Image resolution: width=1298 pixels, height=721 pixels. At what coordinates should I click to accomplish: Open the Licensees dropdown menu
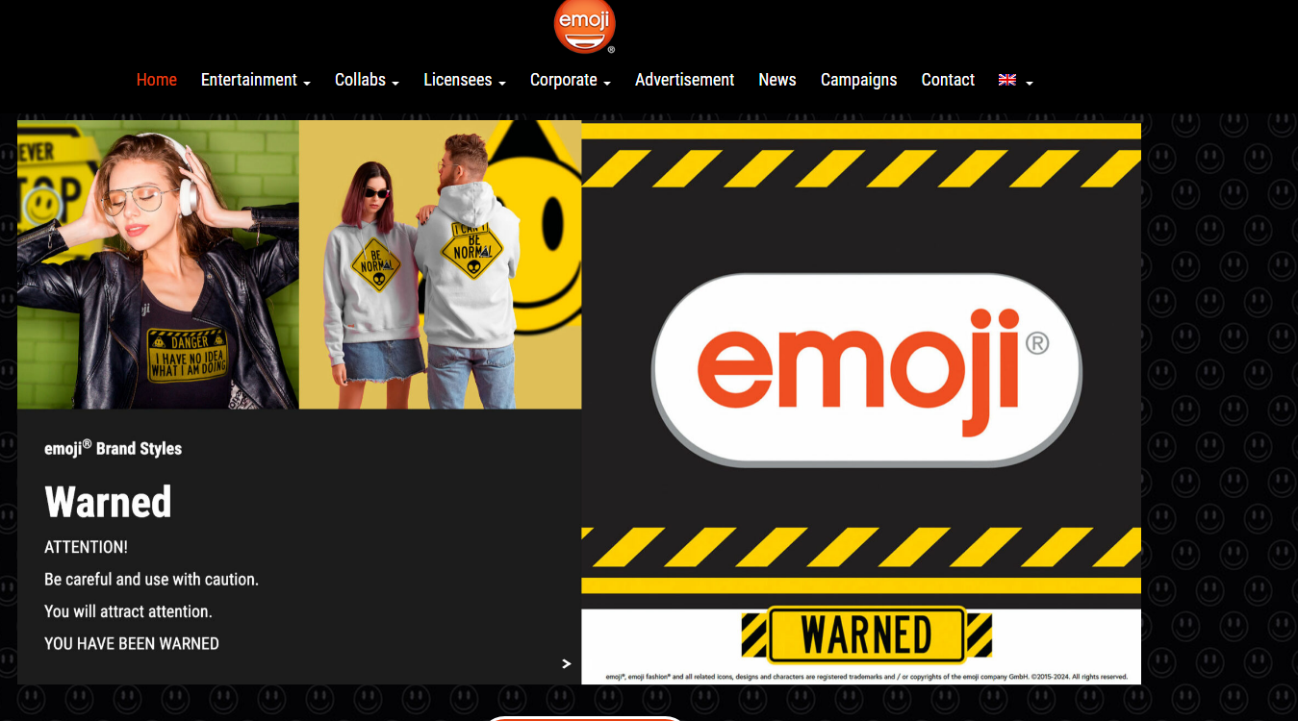465,80
